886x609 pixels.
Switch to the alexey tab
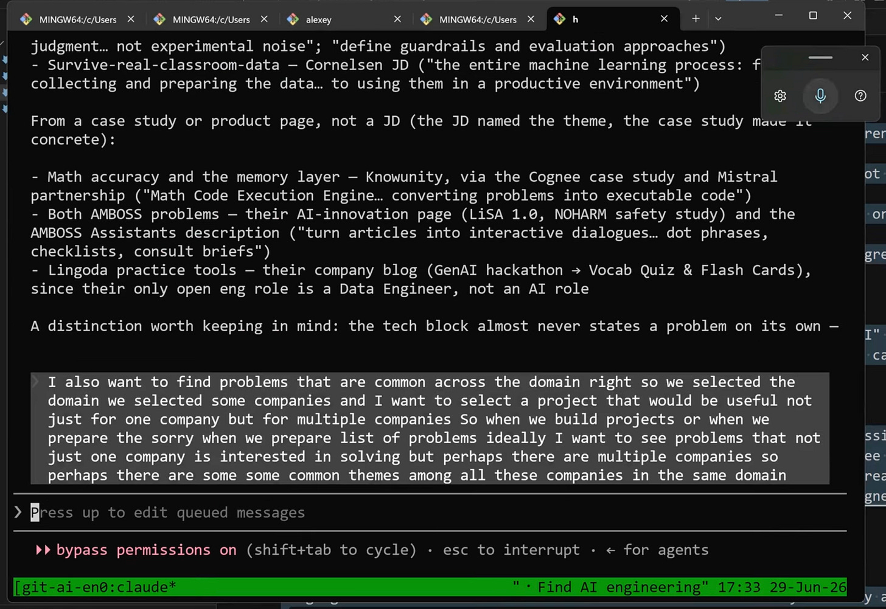[343, 19]
